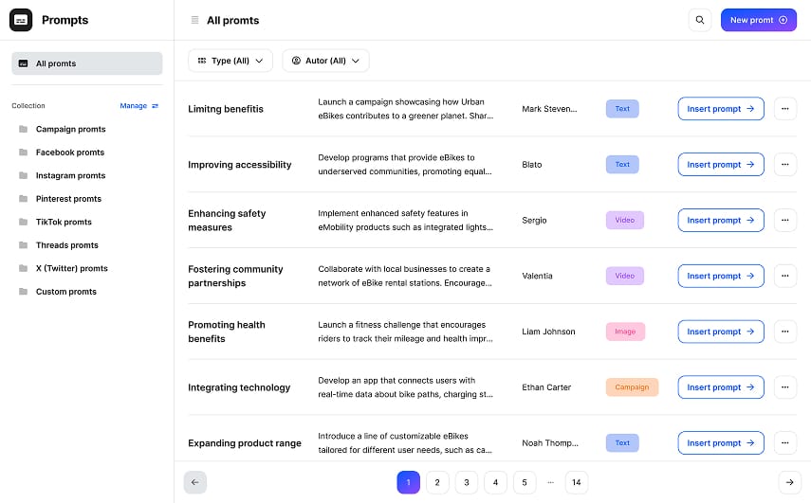Expand the Type (All) filter dropdown
This screenshot has height=503, width=811.
230,61
